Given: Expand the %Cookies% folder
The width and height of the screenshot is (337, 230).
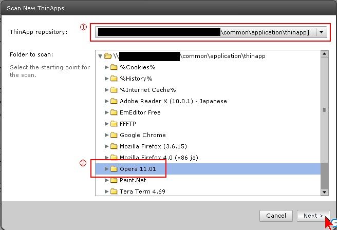Looking at the screenshot, I should (x=106, y=67).
